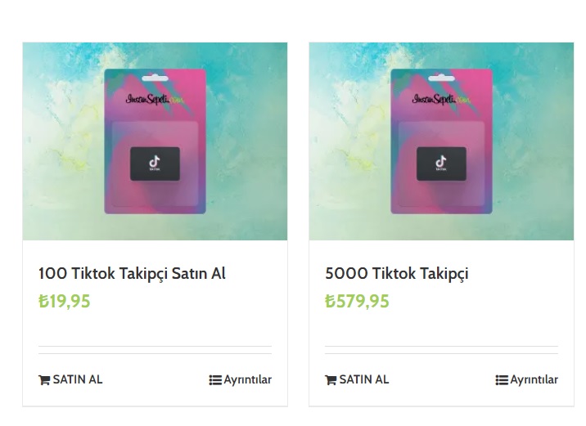Open the "100 Tiktok Takipçi Satın Al" title
586x426 pixels.
[x=132, y=273]
